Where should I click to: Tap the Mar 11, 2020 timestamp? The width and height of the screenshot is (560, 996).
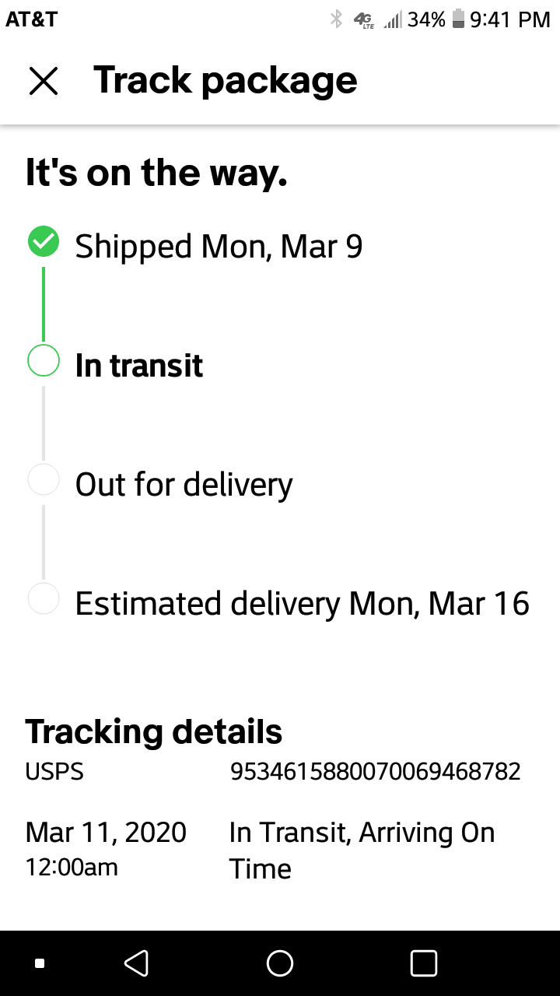[x=106, y=833]
